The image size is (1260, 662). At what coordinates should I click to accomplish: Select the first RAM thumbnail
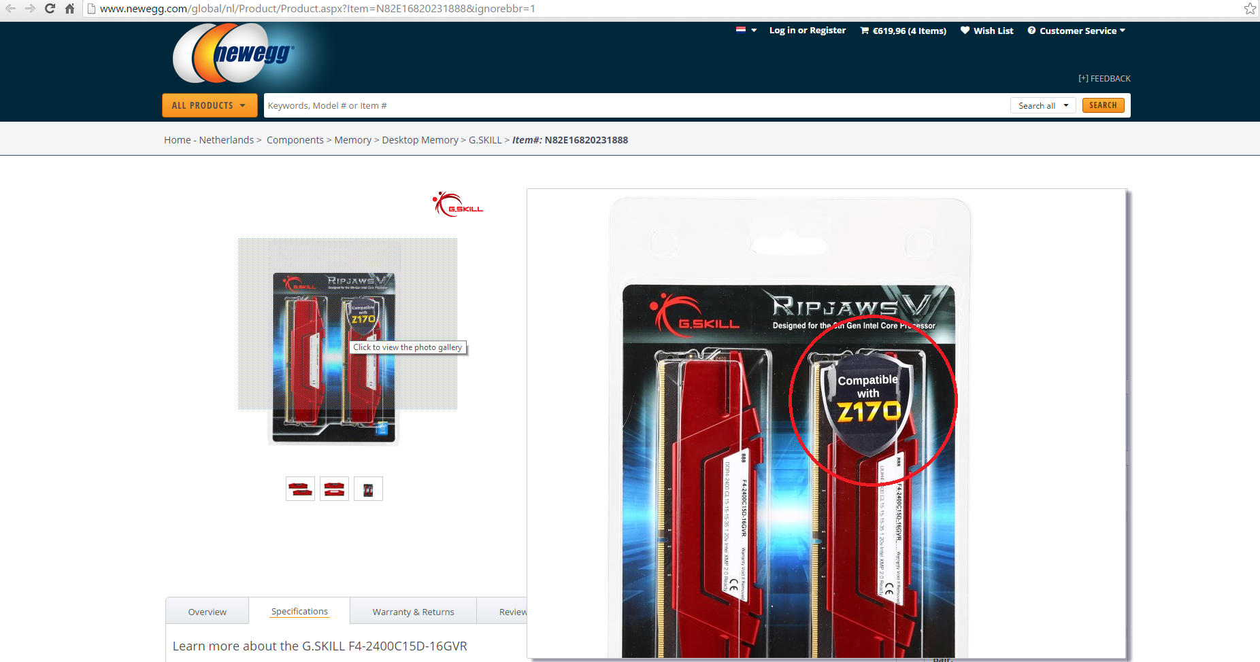click(300, 489)
